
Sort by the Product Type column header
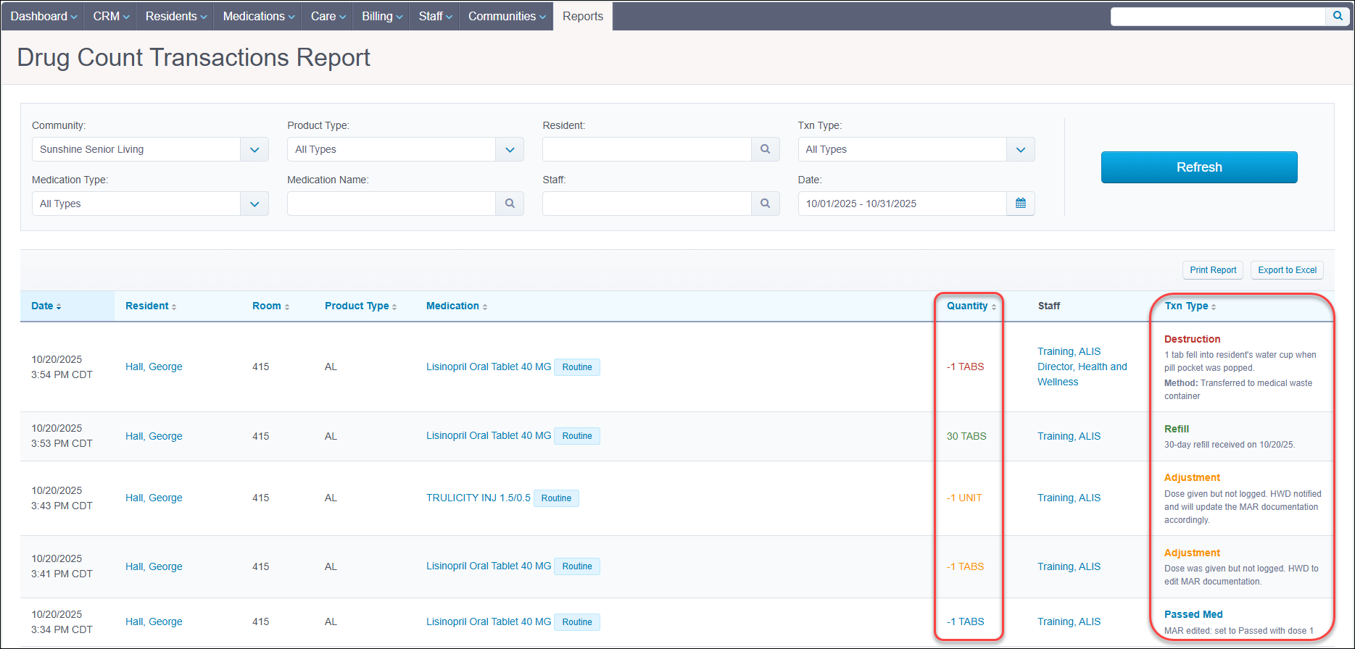[360, 306]
